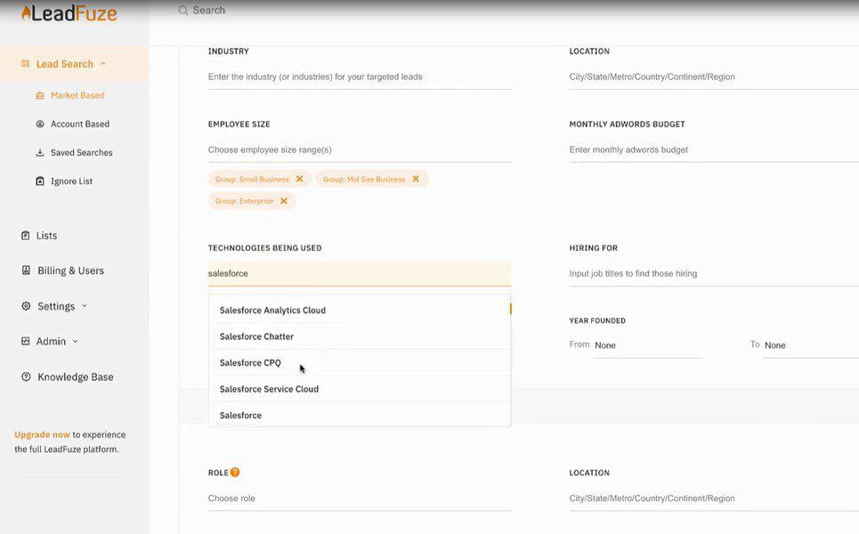This screenshot has width=859, height=534.
Task: Expand the Settings submenu chevron
Action: (x=85, y=305)
